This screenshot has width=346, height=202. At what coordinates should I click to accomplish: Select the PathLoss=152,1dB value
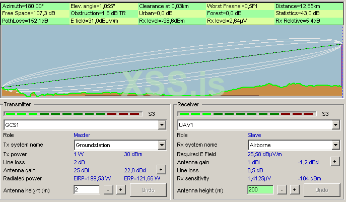coord(25,21)
